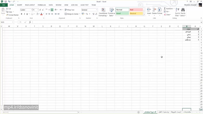Toggle Bold formatting
The image size is (203, 114).
coord(22,14)
